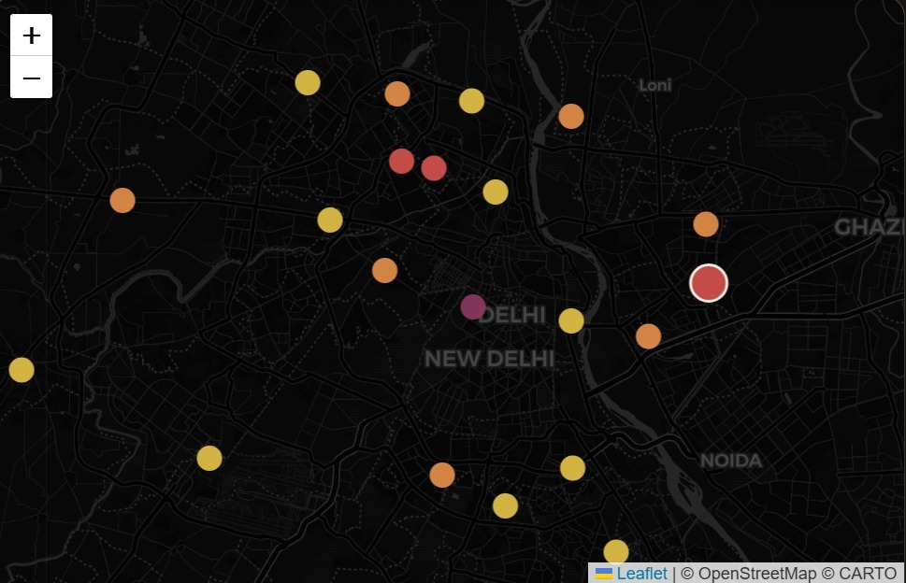
Task: Click the yellow marker west of the NOIDA label
Action: pos(572,468)
